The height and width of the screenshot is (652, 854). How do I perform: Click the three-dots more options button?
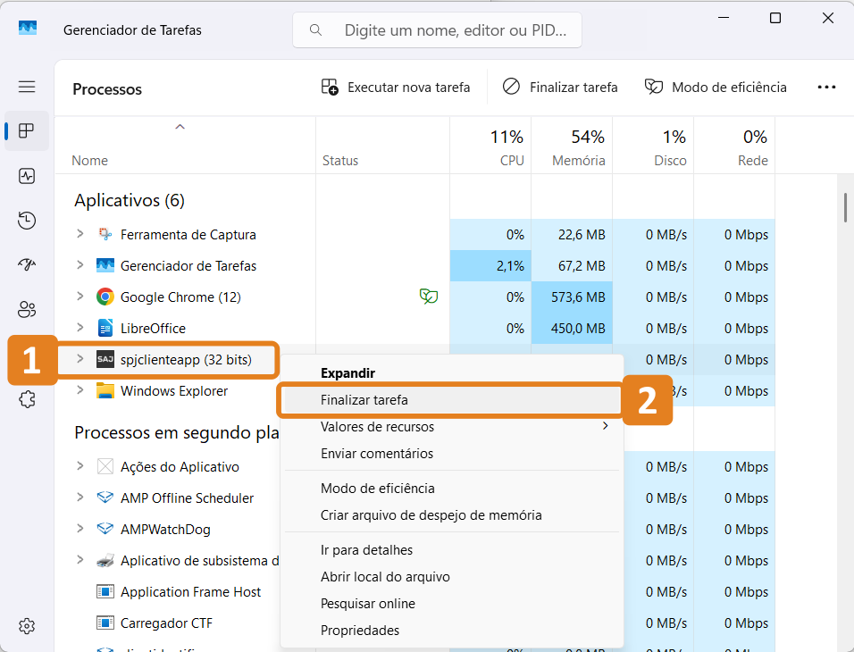point(826,88)
